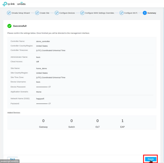Click the Site Time Zone UTC value
Viewport: 164px width, 163px height.
[51, 78]
